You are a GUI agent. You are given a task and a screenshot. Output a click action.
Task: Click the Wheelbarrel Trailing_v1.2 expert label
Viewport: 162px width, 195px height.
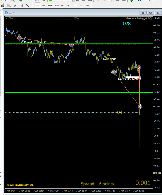(137, 18)
